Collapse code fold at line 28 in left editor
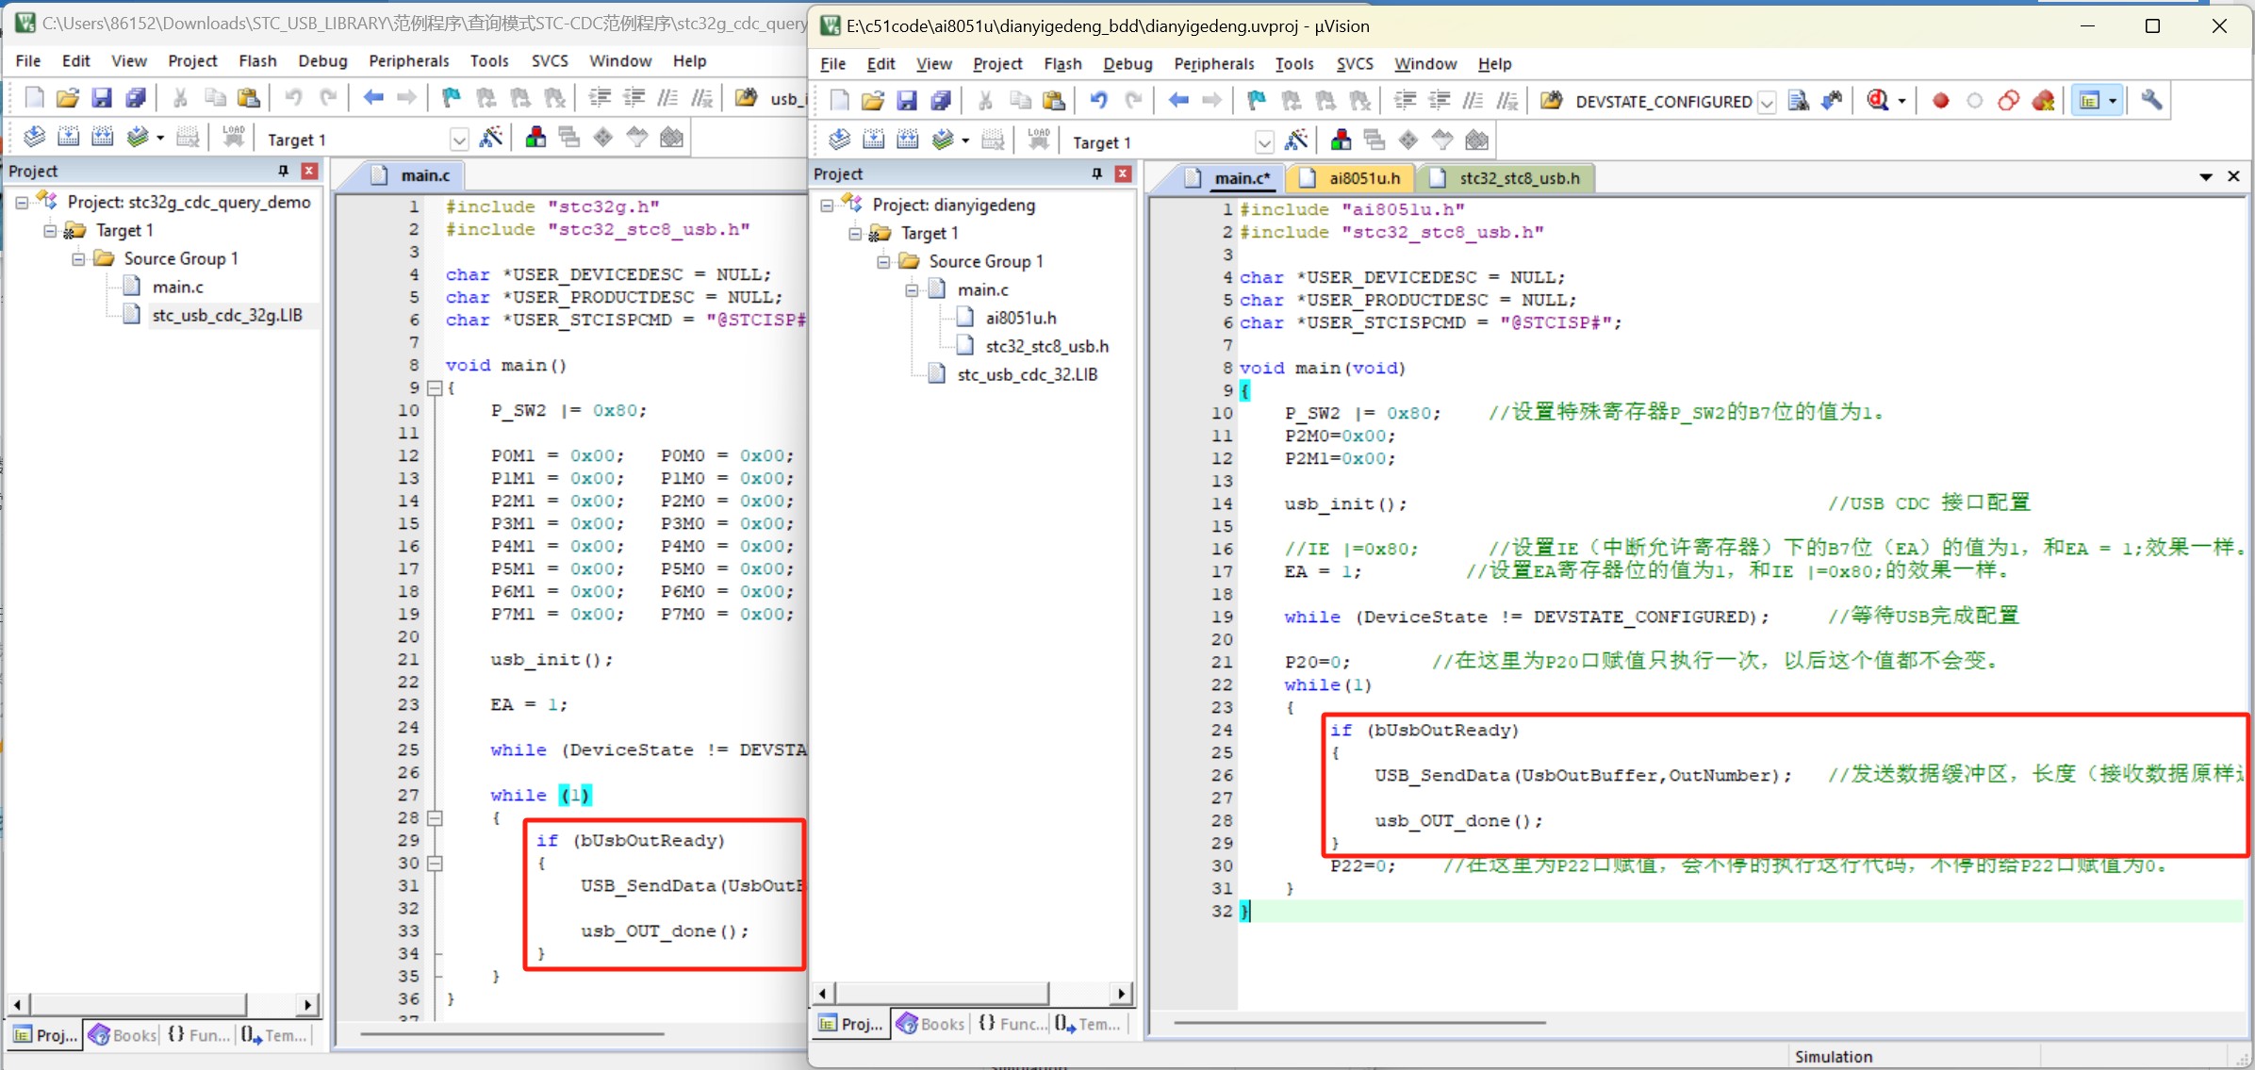 (x=435, y=818)
